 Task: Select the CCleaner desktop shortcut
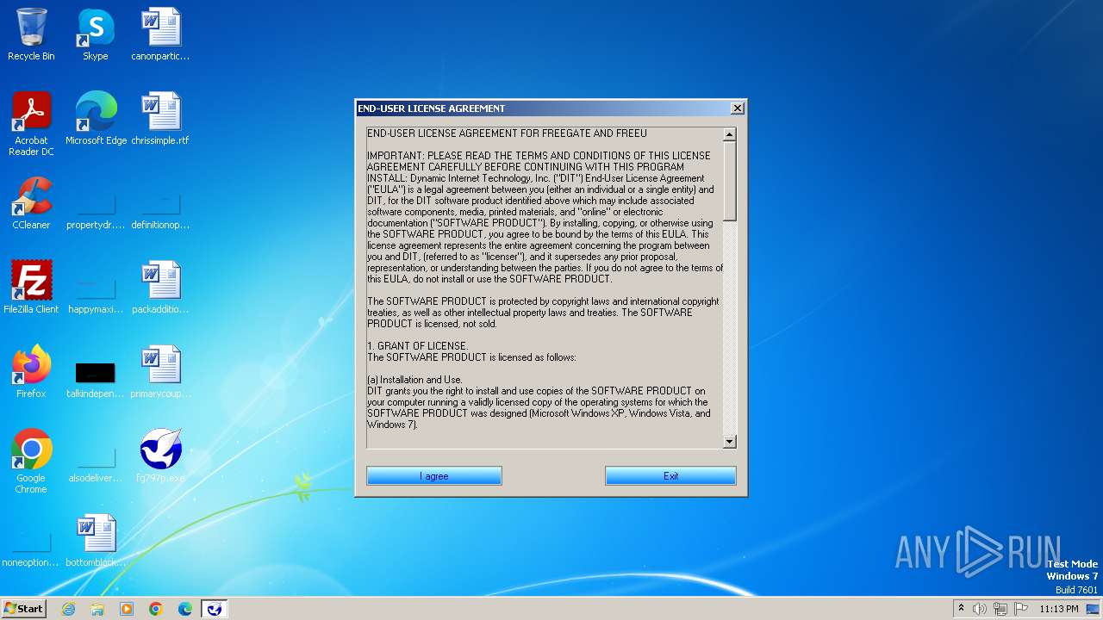pyautogui.click(x=31, y=203)
